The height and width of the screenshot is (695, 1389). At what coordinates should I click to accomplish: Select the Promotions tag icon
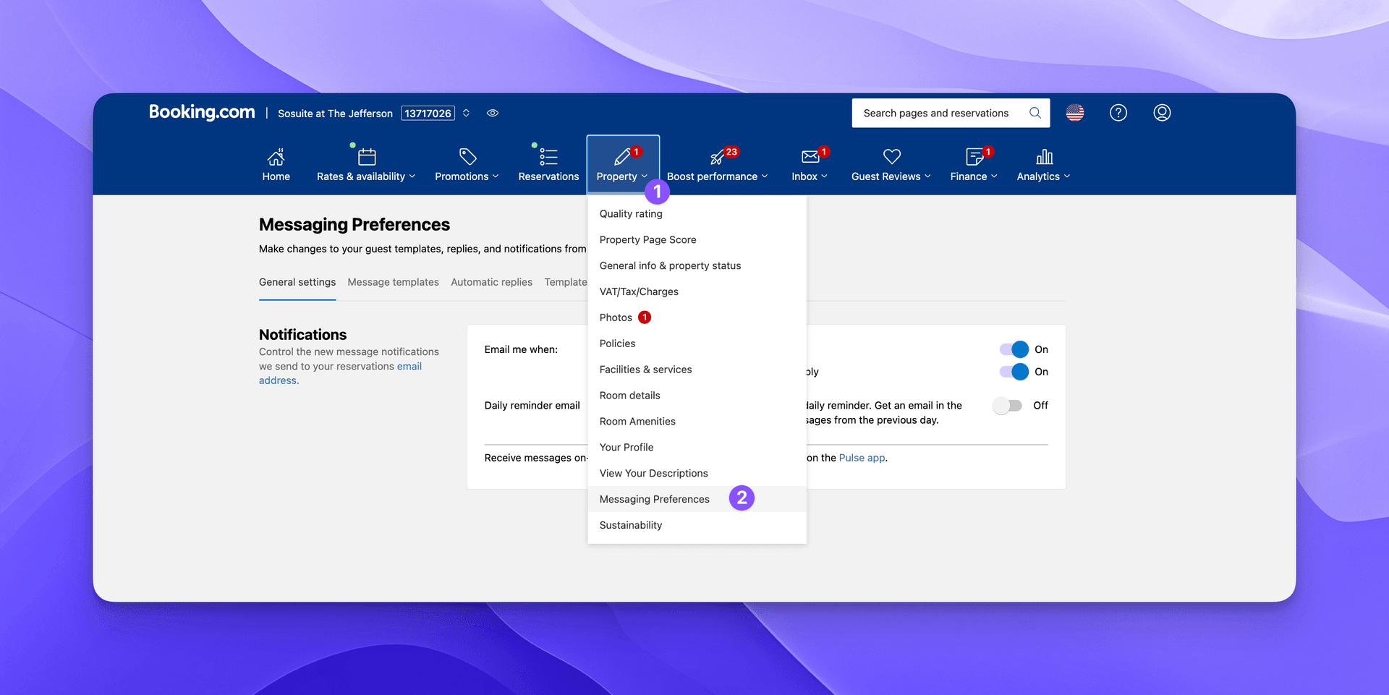pos(467,157)
